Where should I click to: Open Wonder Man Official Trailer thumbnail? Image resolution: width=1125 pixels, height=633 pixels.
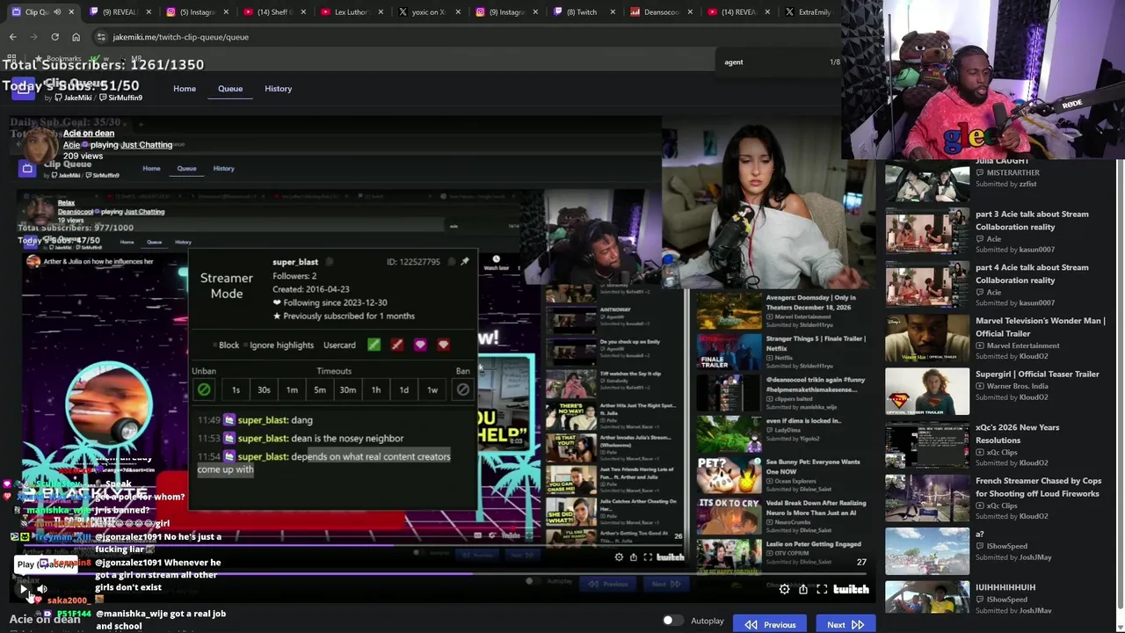coord(927,338)
